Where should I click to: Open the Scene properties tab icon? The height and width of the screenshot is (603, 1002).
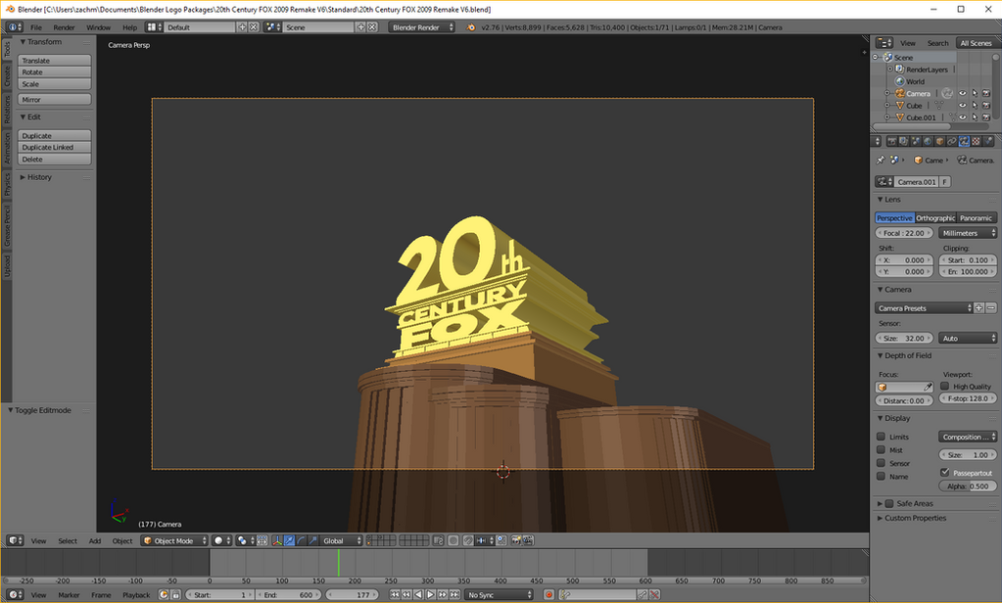[x=916, y=141]
